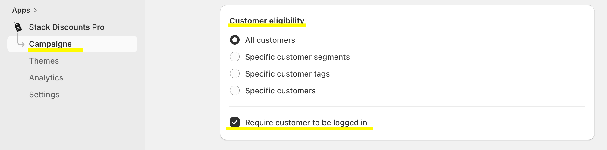The width and height of the screenshot is (607, 150).
Task: Go to the Campaigns page
Action: coord(50,44)
